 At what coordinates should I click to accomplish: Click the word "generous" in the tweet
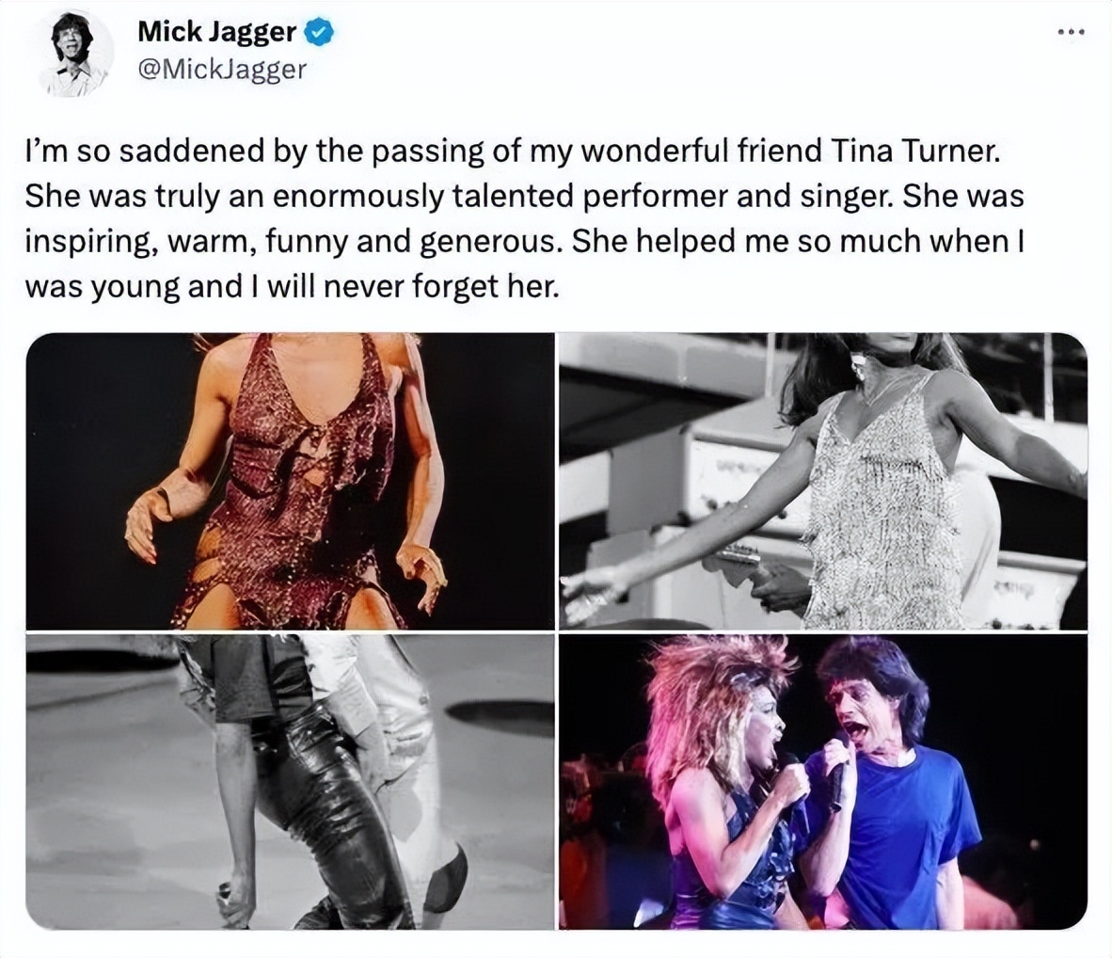coord(484,241)
